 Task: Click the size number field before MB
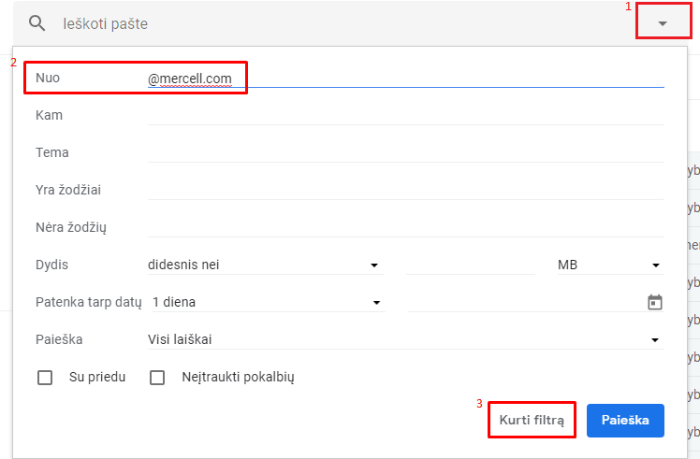tap(470, 265)
